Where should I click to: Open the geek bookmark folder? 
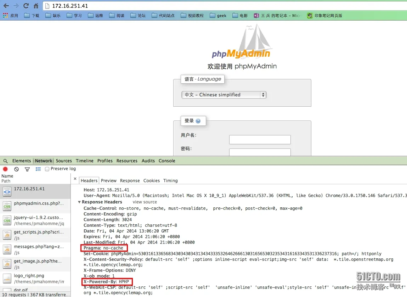pos(218,16)
